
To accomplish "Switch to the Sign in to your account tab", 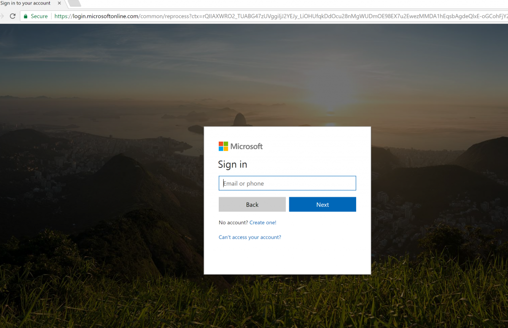I will point(27,3).
